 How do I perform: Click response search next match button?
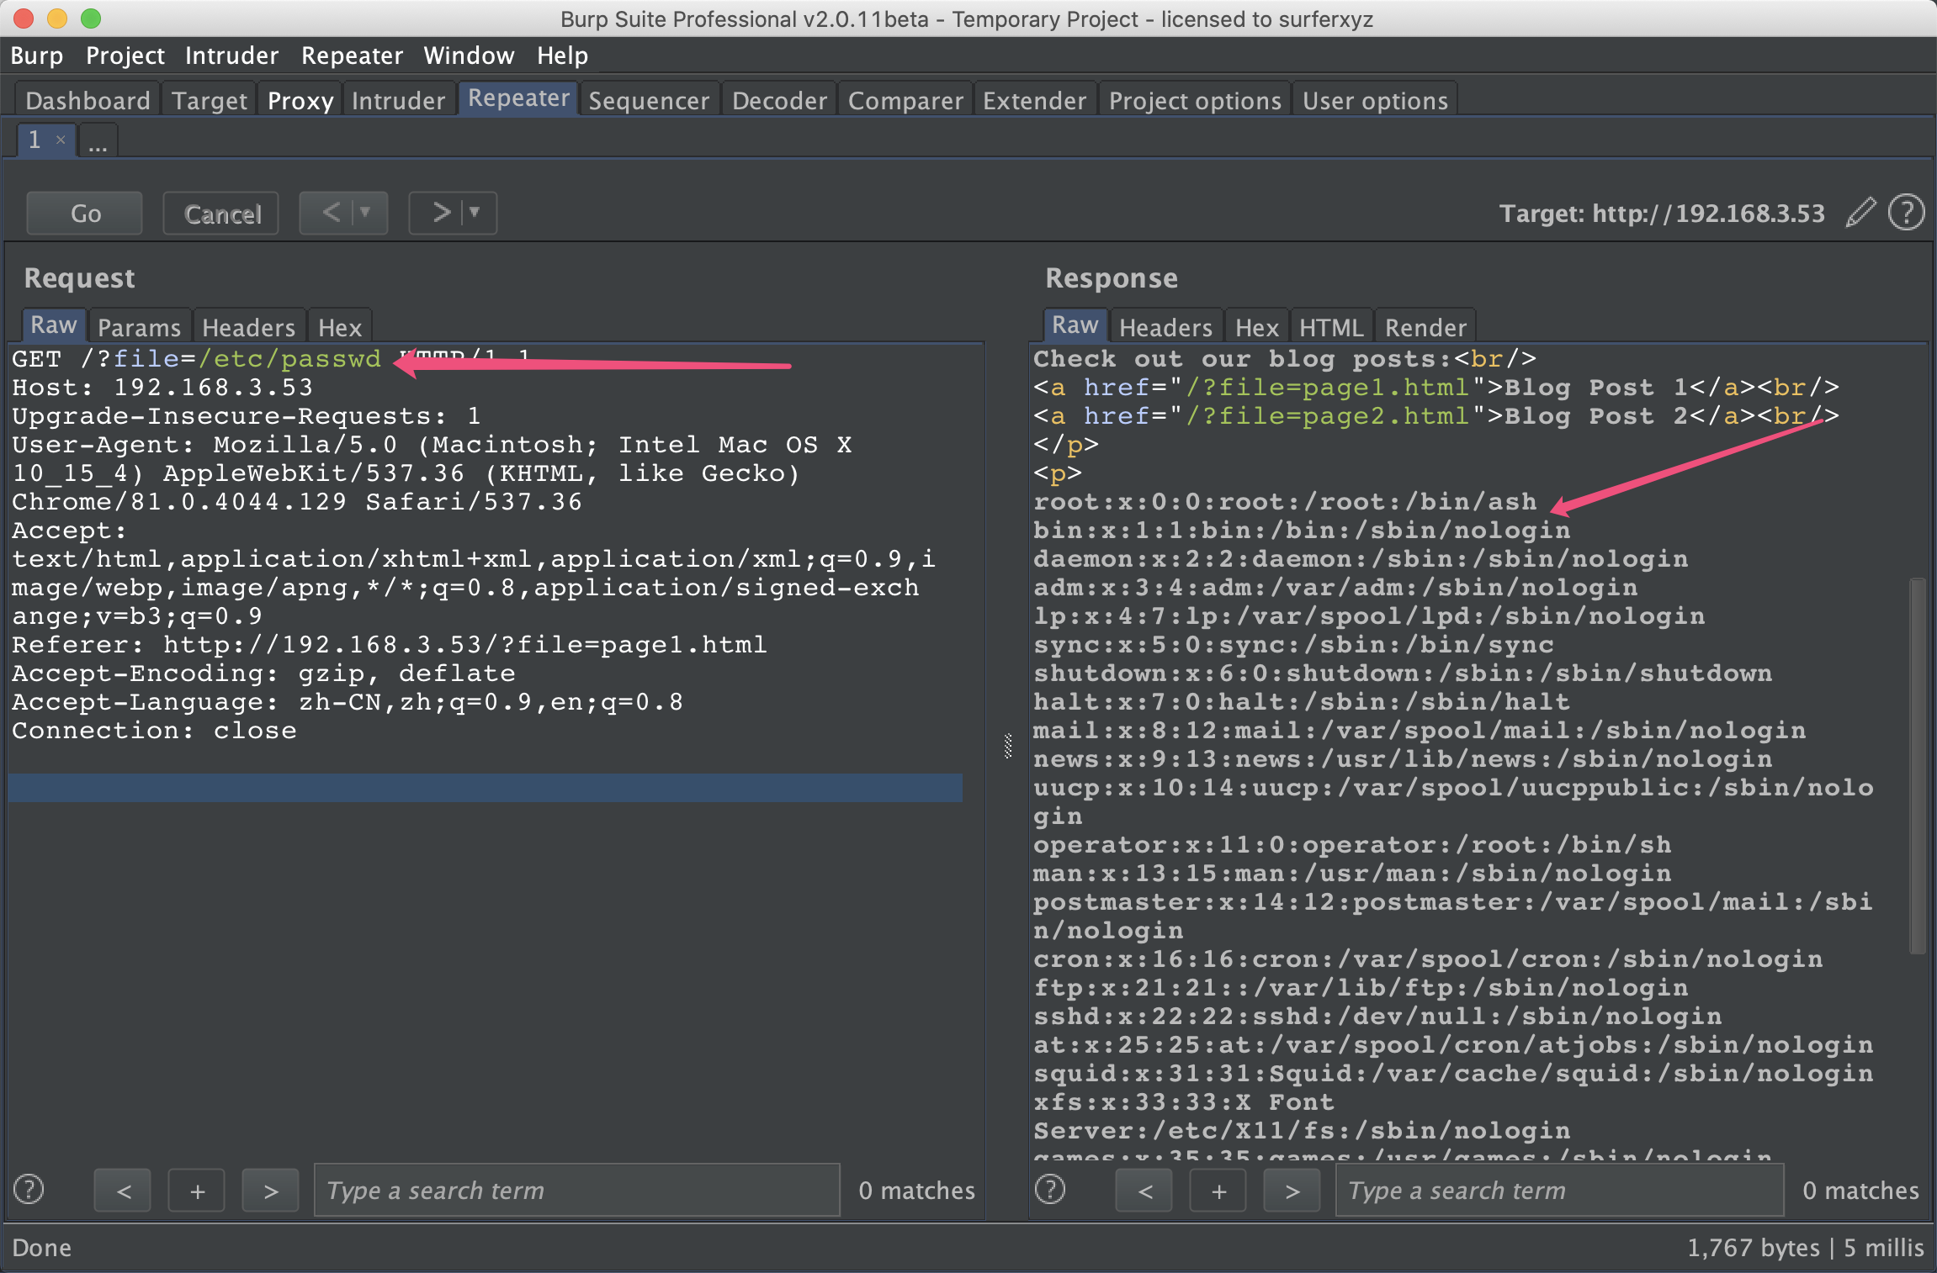[x=1292, y=1191]
